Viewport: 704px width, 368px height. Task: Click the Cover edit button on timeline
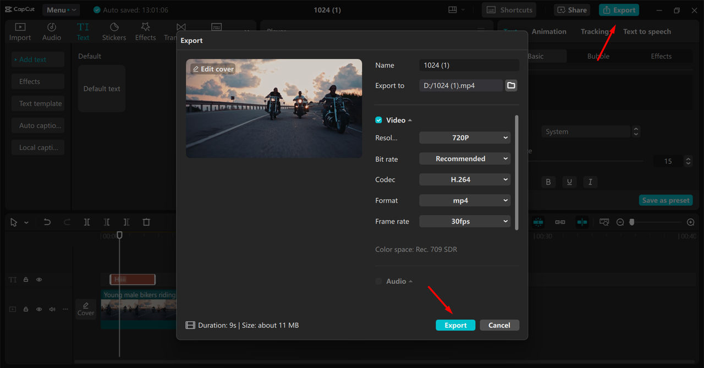[86, 309]
